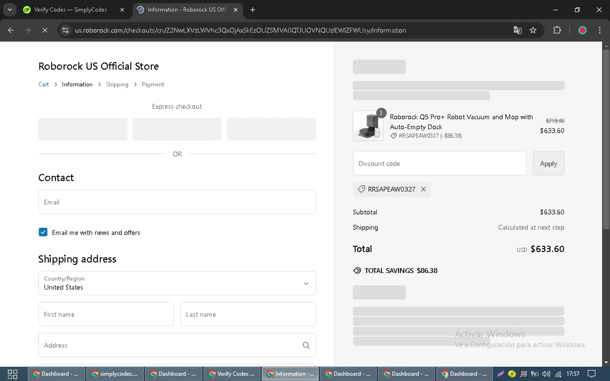Click the monitor-shaped tray icon
610x381 pixels.
point(523,374)
